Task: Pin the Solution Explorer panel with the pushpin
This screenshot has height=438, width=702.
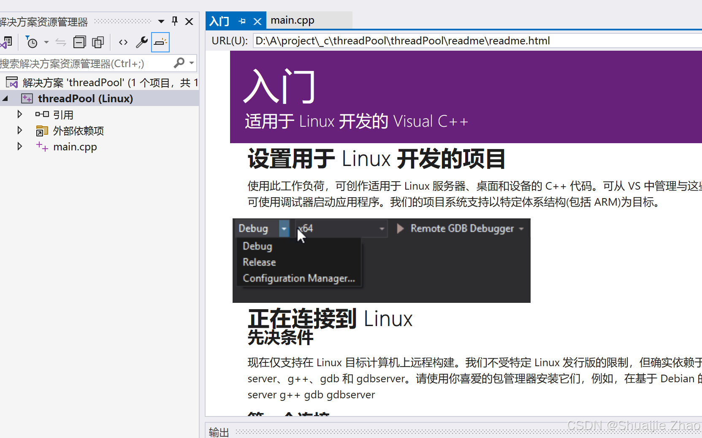Action: [x=175, y=21]
